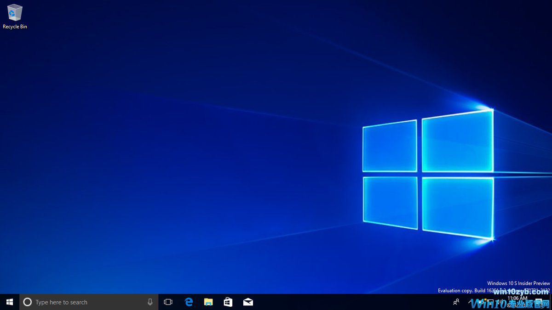
Task: Open Microsoft Edge from the taskbar
Action: 189,302
